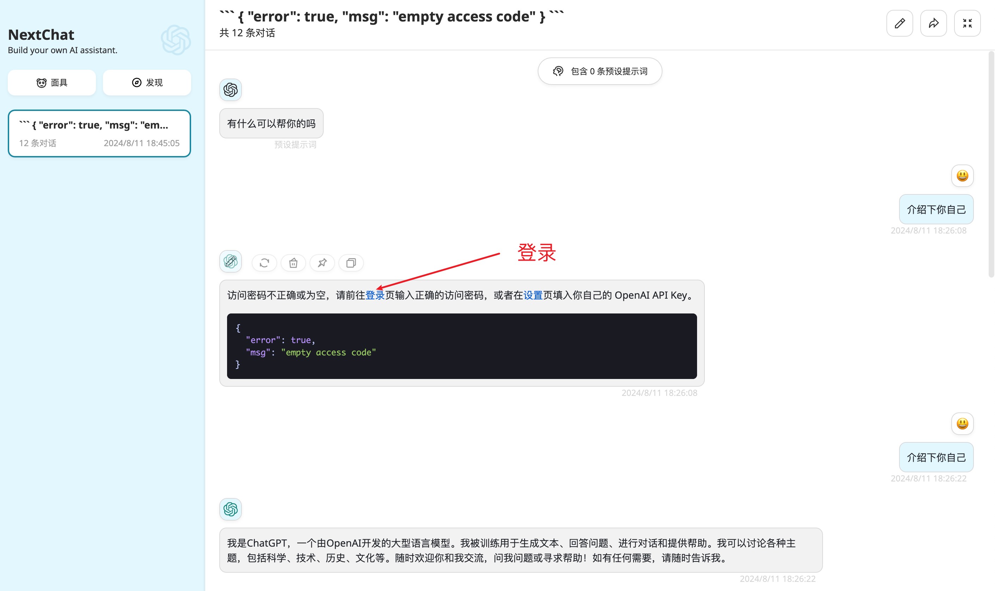Open the preset prompts pill (包含 0 条预设提示词)
Viewport: 995px width, 591px height.
click(599, 71)
